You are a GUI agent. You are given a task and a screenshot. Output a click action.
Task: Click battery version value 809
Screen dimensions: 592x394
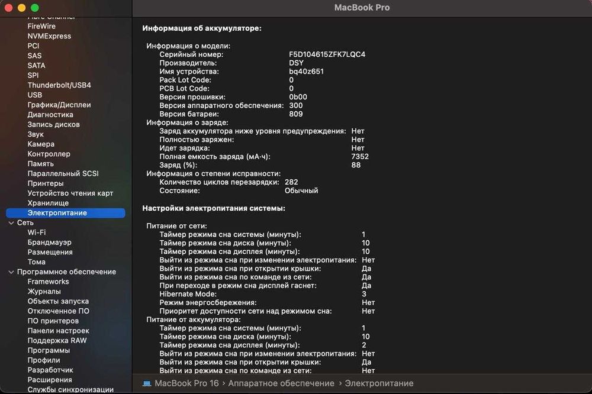(295, 114)
